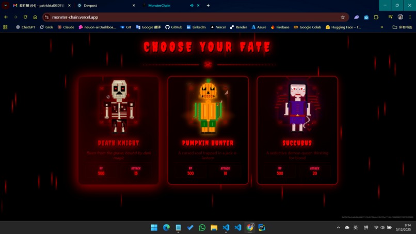Open the GitHub bookmark
Viewport: 416px width, 234px height.
coord(173,27)
